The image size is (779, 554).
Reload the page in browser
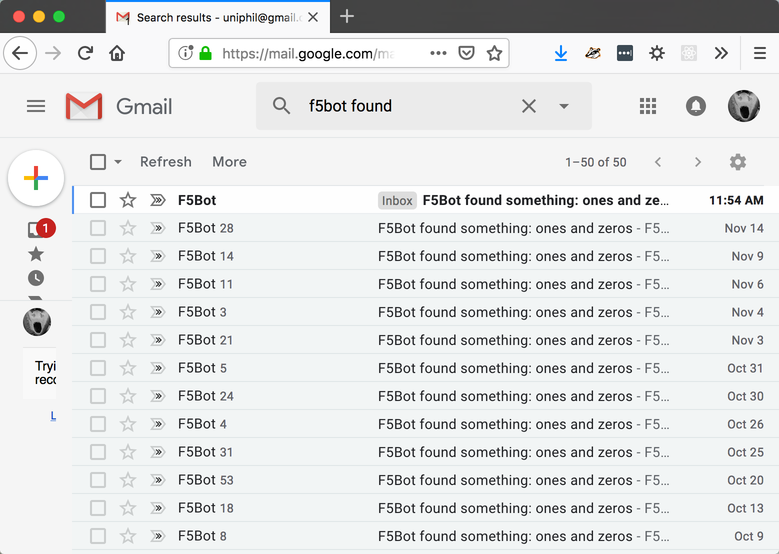(x=85, y=53)
